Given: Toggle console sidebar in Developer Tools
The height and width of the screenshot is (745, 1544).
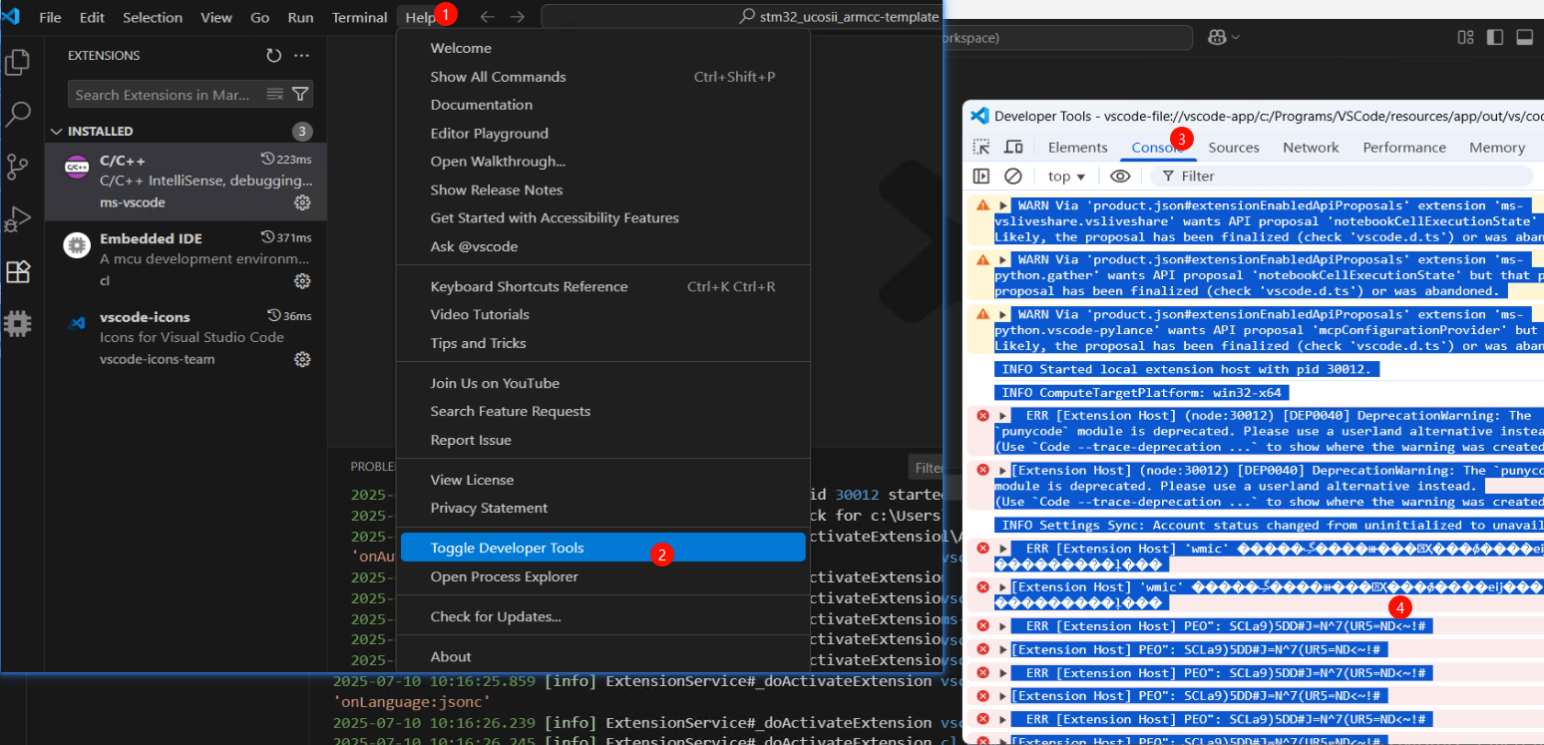Looking at the screenshot, I should pyautogui.click(x=981, y=176).
